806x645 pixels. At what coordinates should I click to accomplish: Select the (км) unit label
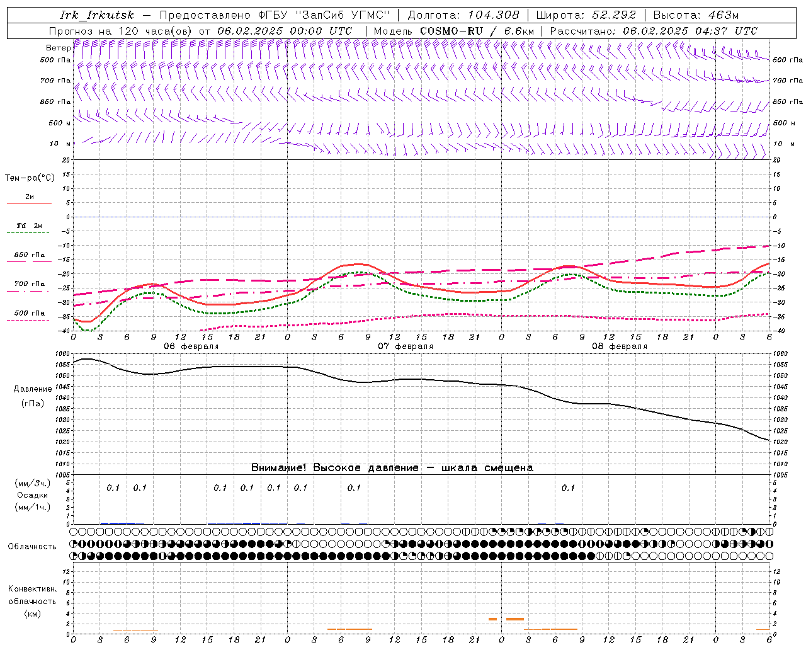(33, 614)
